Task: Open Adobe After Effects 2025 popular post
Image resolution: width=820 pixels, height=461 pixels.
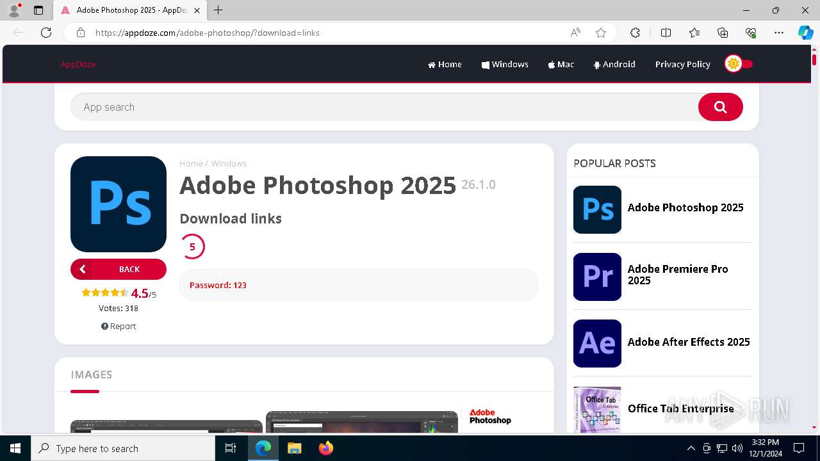Action: 689,342
